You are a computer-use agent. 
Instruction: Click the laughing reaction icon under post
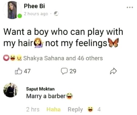click(x=13, y=58)
